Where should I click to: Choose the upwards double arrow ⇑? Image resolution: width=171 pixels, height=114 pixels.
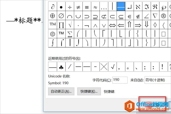coord(129,25)
